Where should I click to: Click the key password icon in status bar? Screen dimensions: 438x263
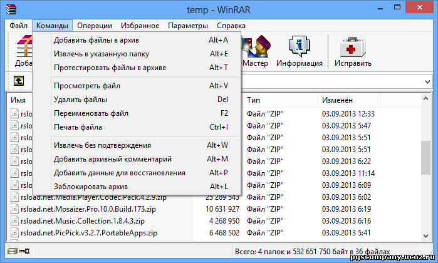(24, 251)
